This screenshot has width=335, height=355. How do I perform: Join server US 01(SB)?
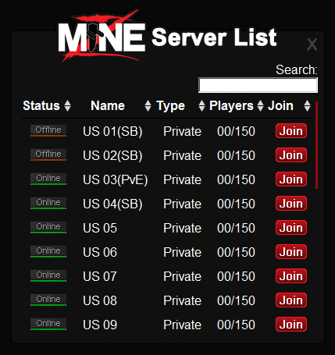click(x=291, y=131)
